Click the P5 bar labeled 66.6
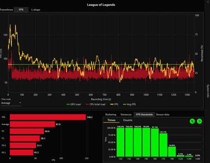 click(x=27, y=131)
